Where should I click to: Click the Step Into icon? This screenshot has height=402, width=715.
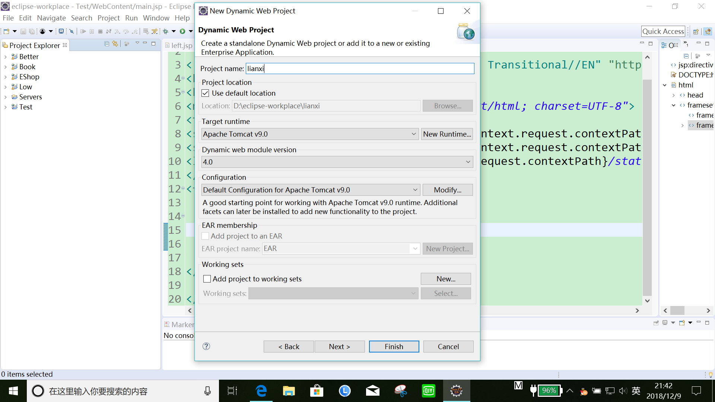pyautogui.click(x=117, y=32)
